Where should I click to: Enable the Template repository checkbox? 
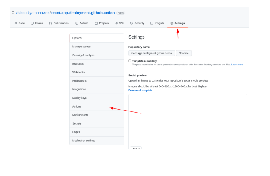click(130, 61)
